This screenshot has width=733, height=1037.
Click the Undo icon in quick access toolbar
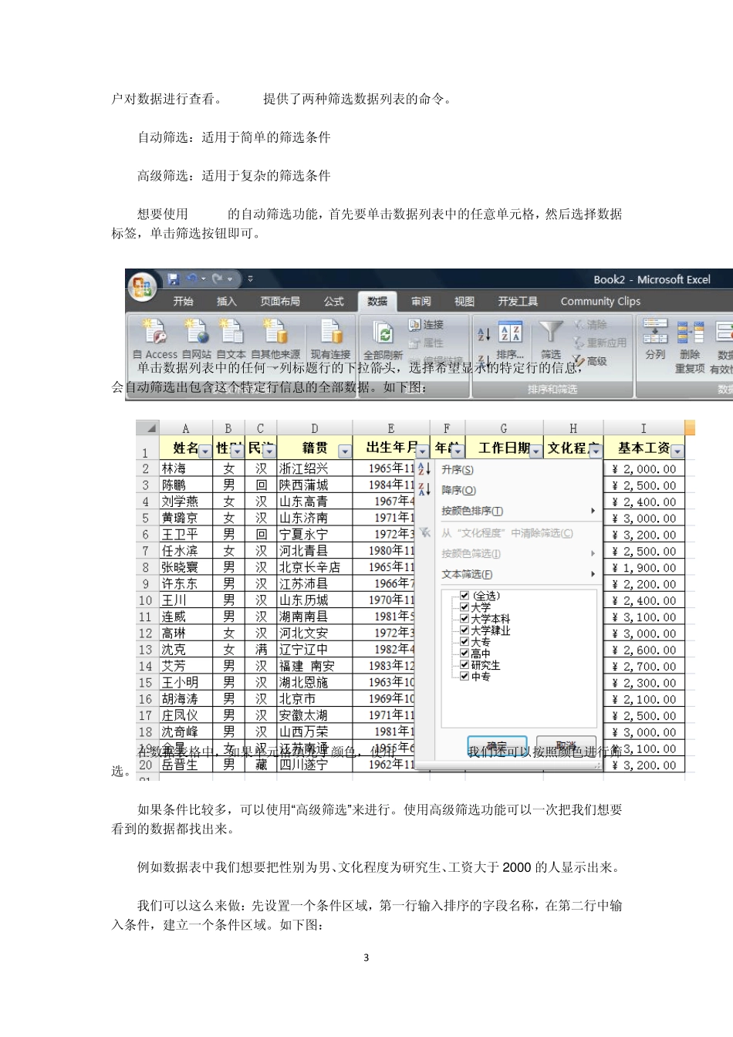coord(191,279)
